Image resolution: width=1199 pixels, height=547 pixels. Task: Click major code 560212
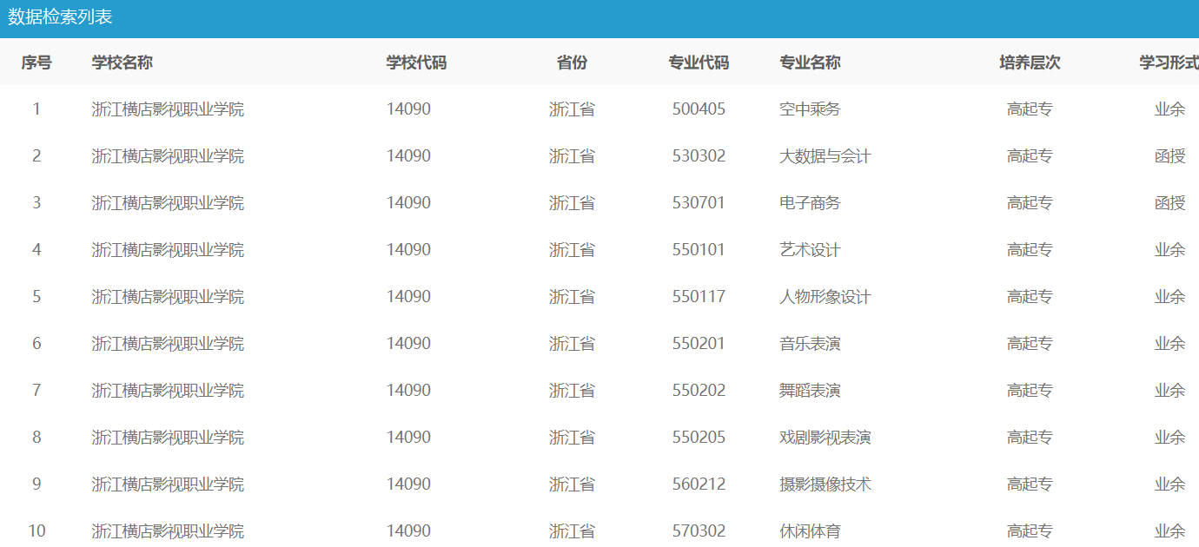pyautogui.click(x=699, y=484)
